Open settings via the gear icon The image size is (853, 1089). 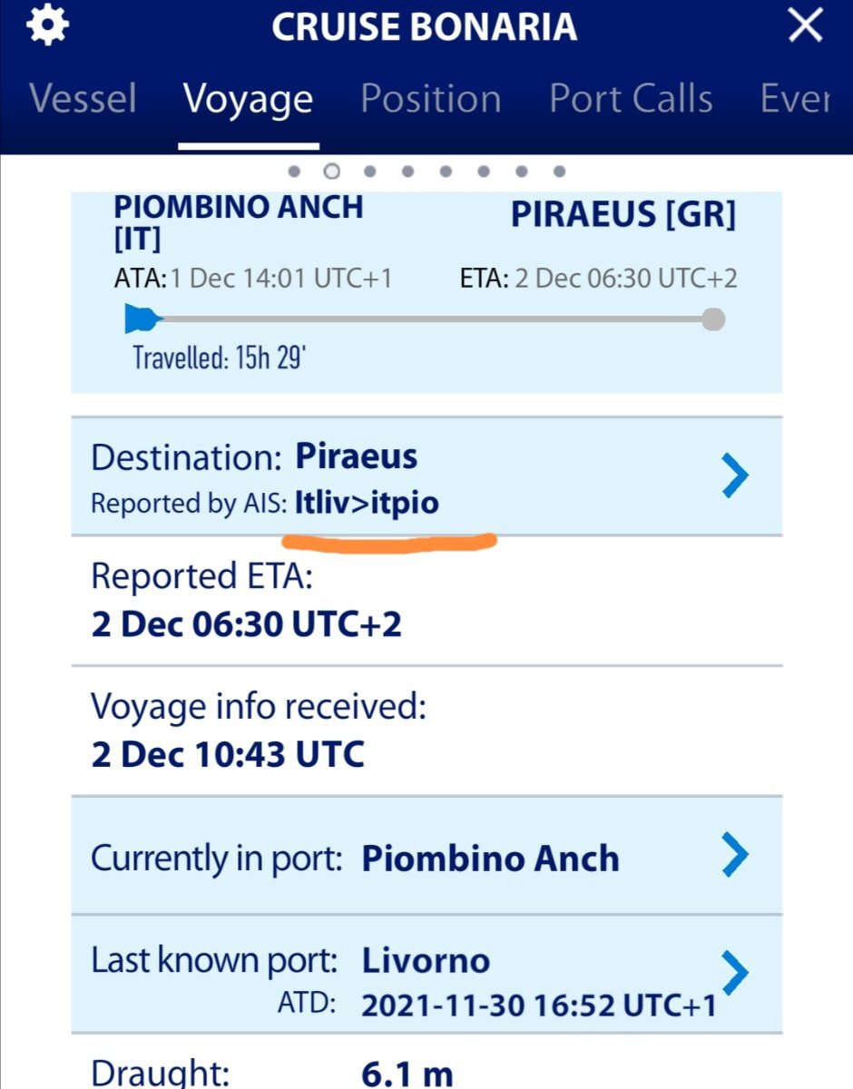[45, 26]
